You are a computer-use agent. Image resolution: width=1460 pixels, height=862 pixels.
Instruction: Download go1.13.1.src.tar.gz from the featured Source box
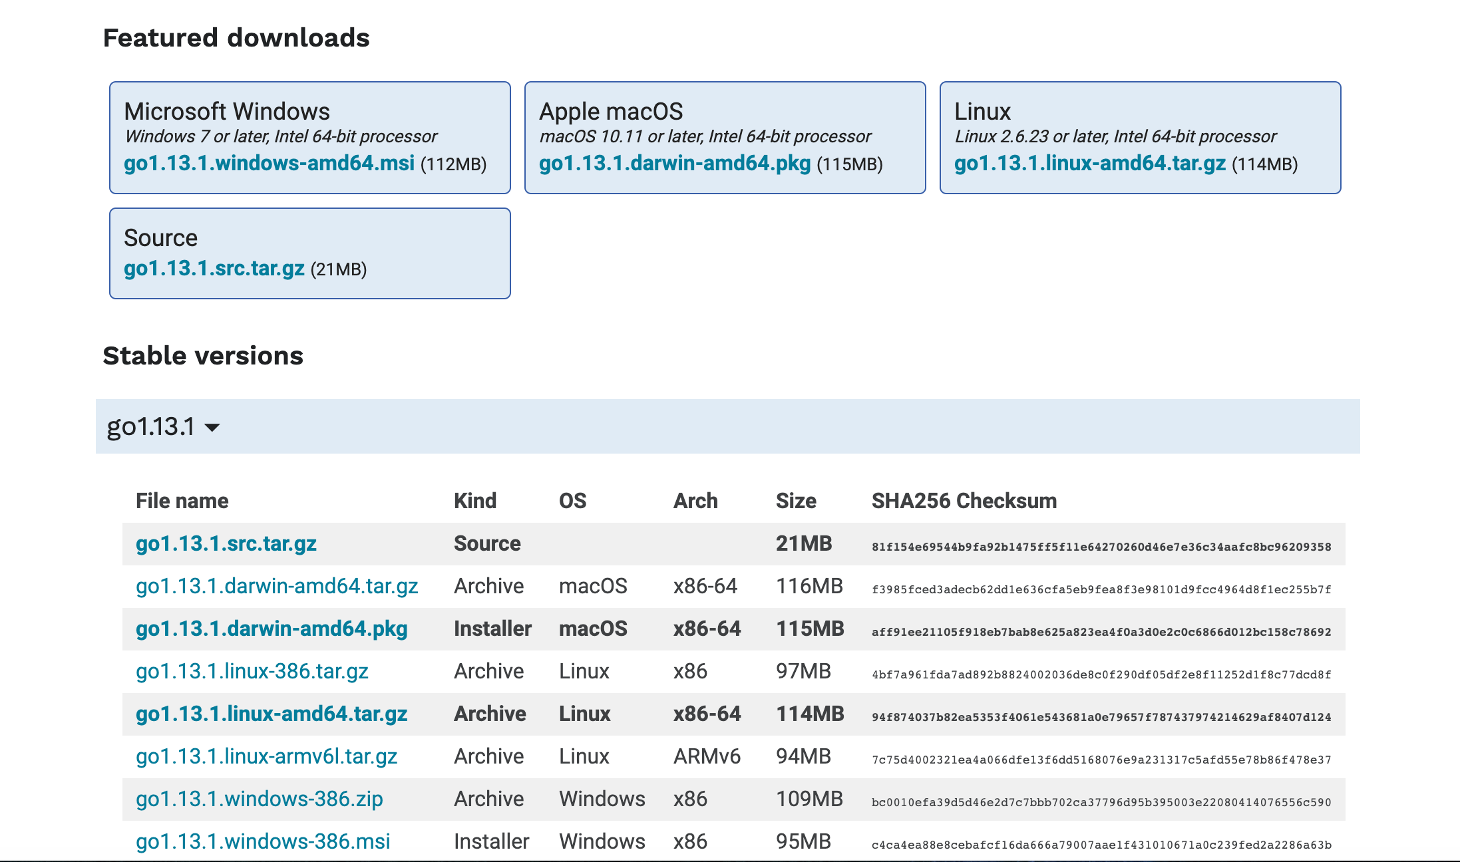(214, 268)
